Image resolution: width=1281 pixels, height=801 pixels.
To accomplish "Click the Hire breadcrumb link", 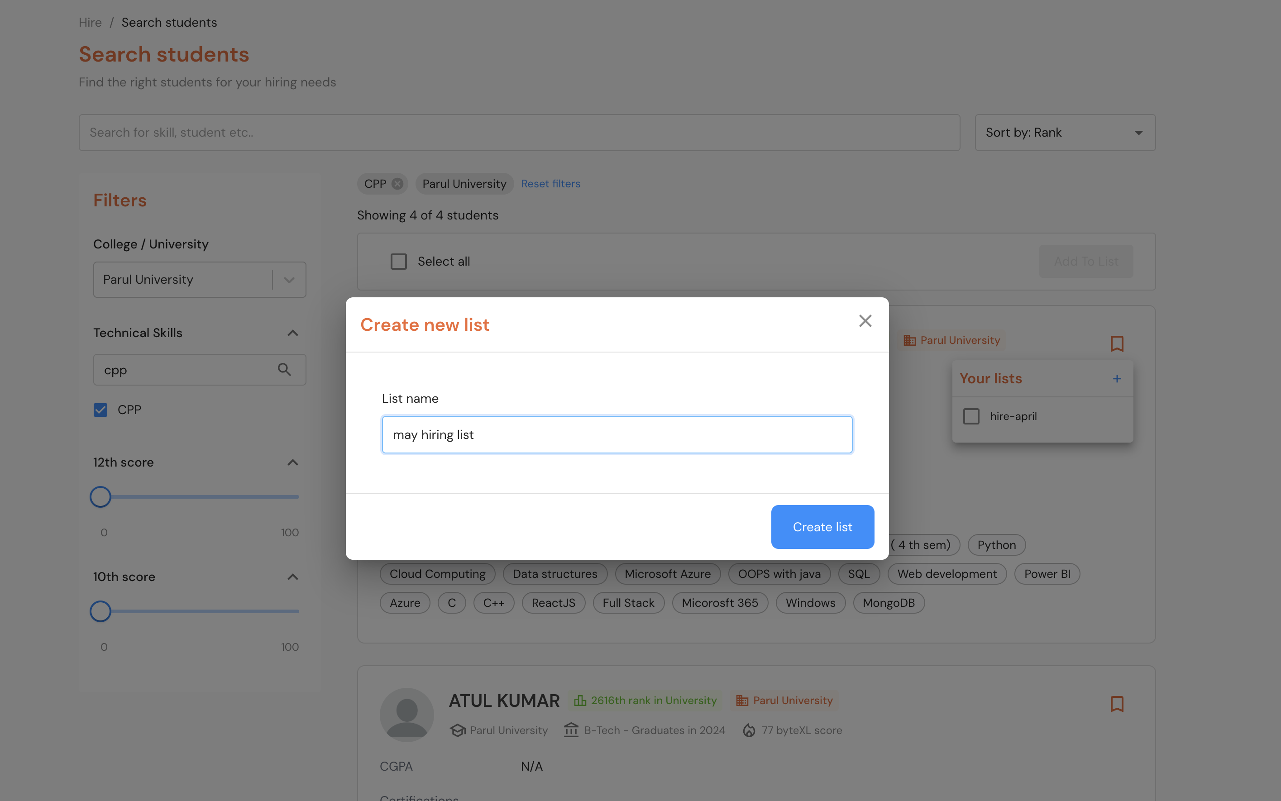I will click(x=90, y=22).
